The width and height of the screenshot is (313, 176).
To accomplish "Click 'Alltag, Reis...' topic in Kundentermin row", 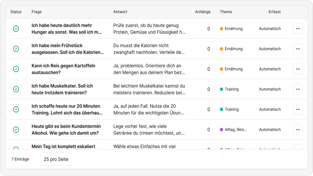I will (x=236, y=130).
